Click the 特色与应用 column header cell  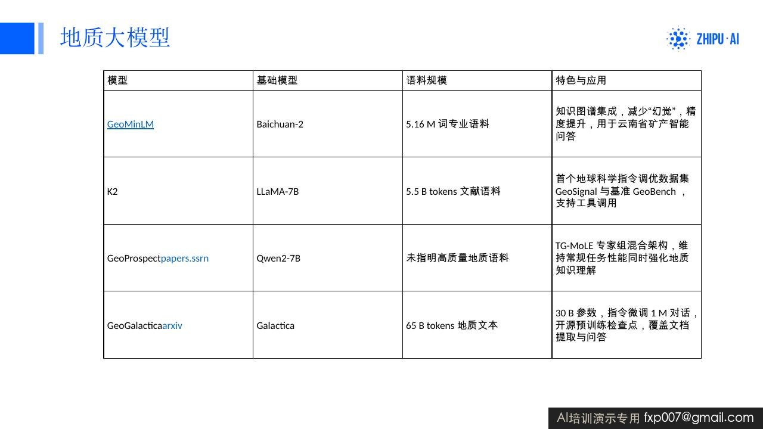click(x=626, y=80)
